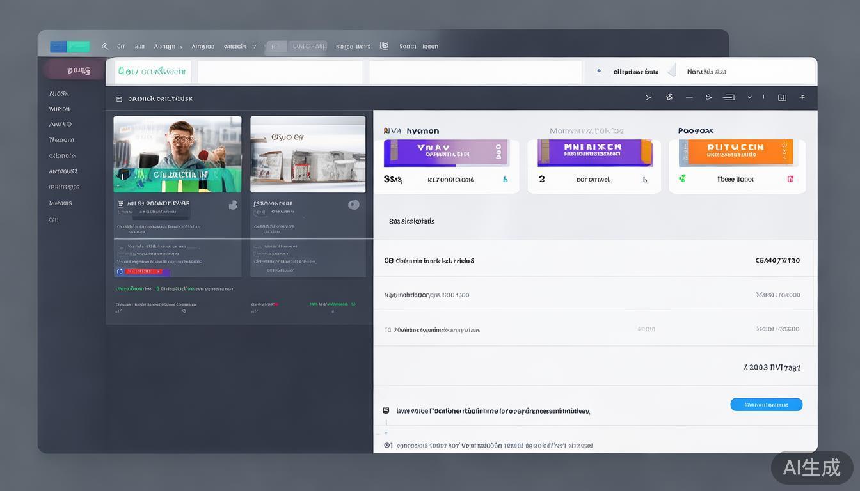860x491 pixels.
Task: Click the circular refresh icon in dark toolbar
Action: pos(669,98)
